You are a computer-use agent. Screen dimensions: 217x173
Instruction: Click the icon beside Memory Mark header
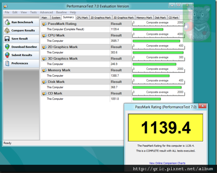[x=44, y=70]
